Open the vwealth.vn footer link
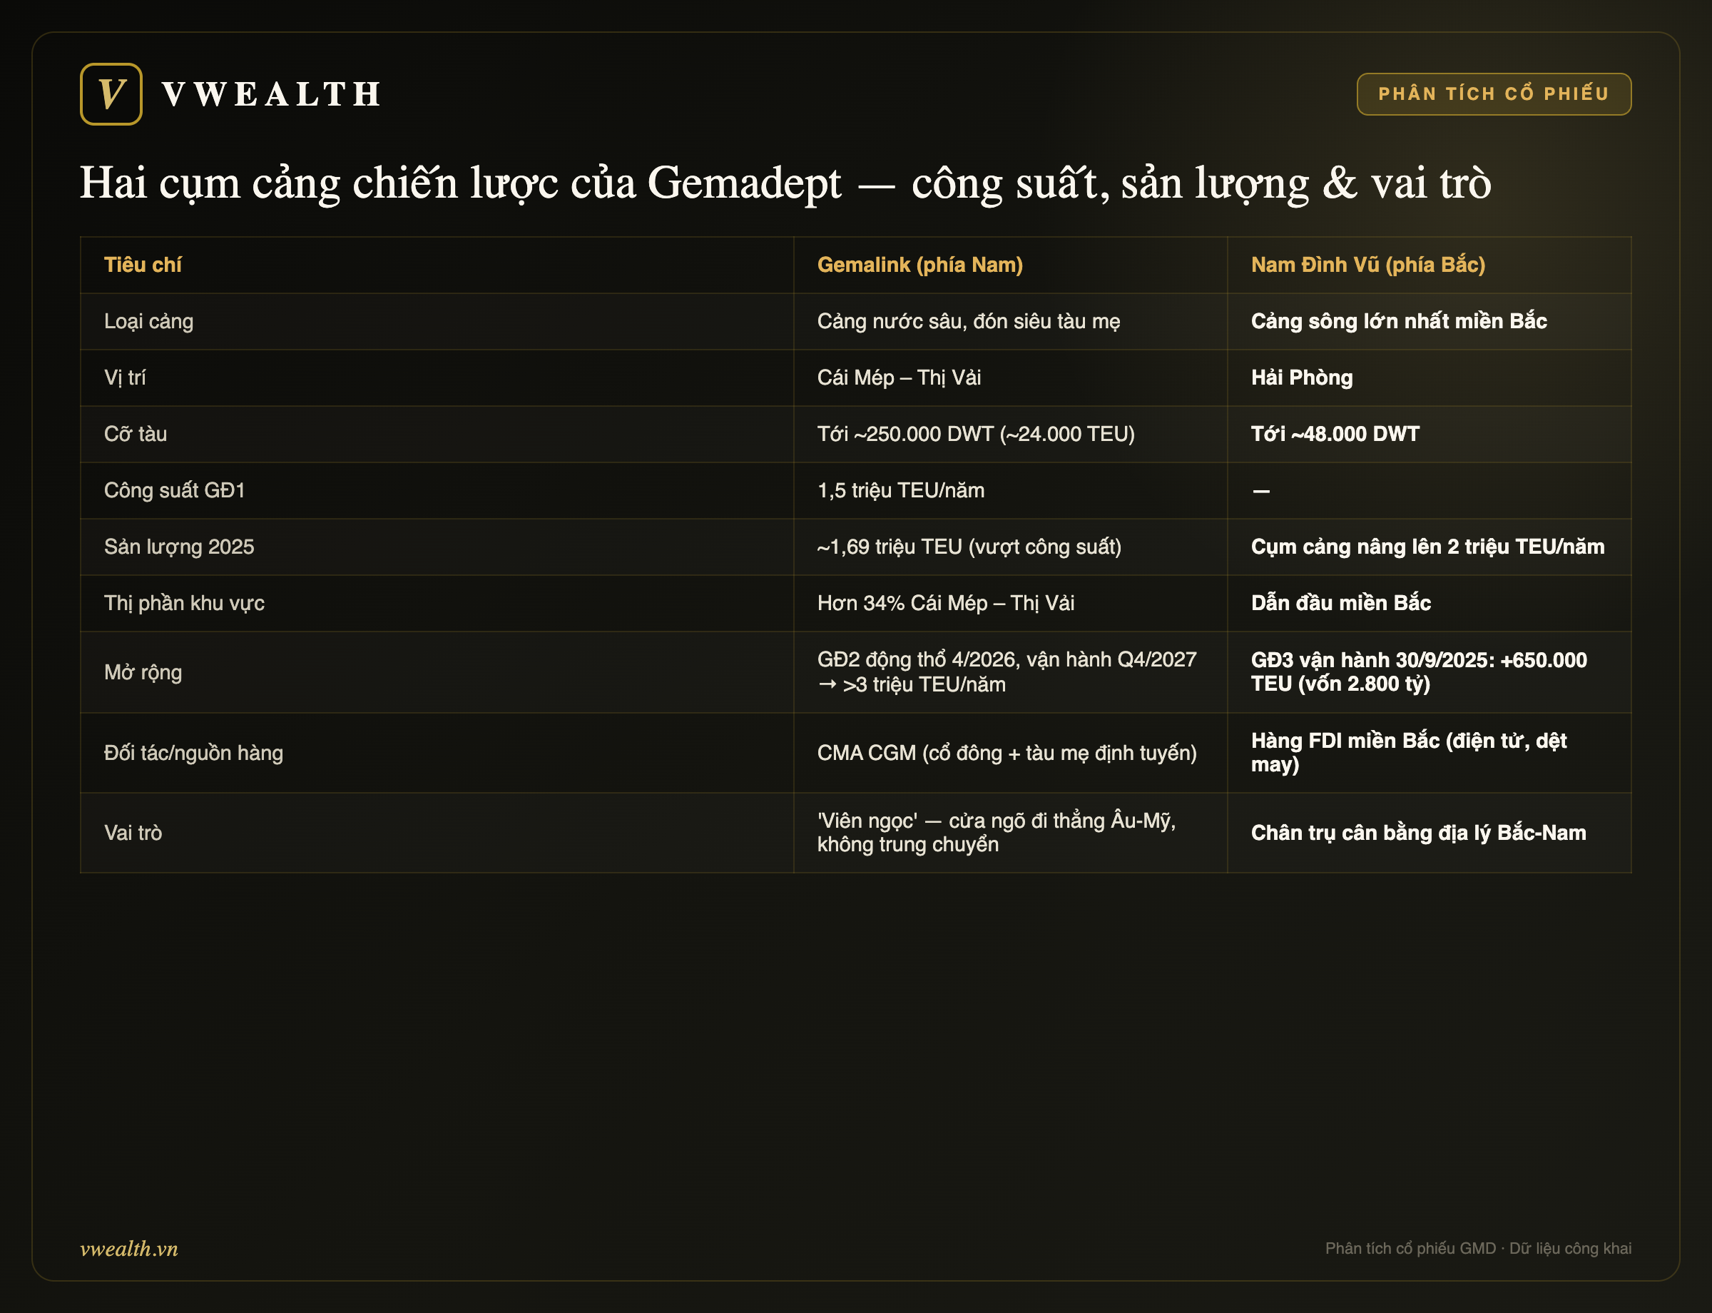Image resolution: width=1712 pixels, height=1313 pixels. pos(129,1248)
